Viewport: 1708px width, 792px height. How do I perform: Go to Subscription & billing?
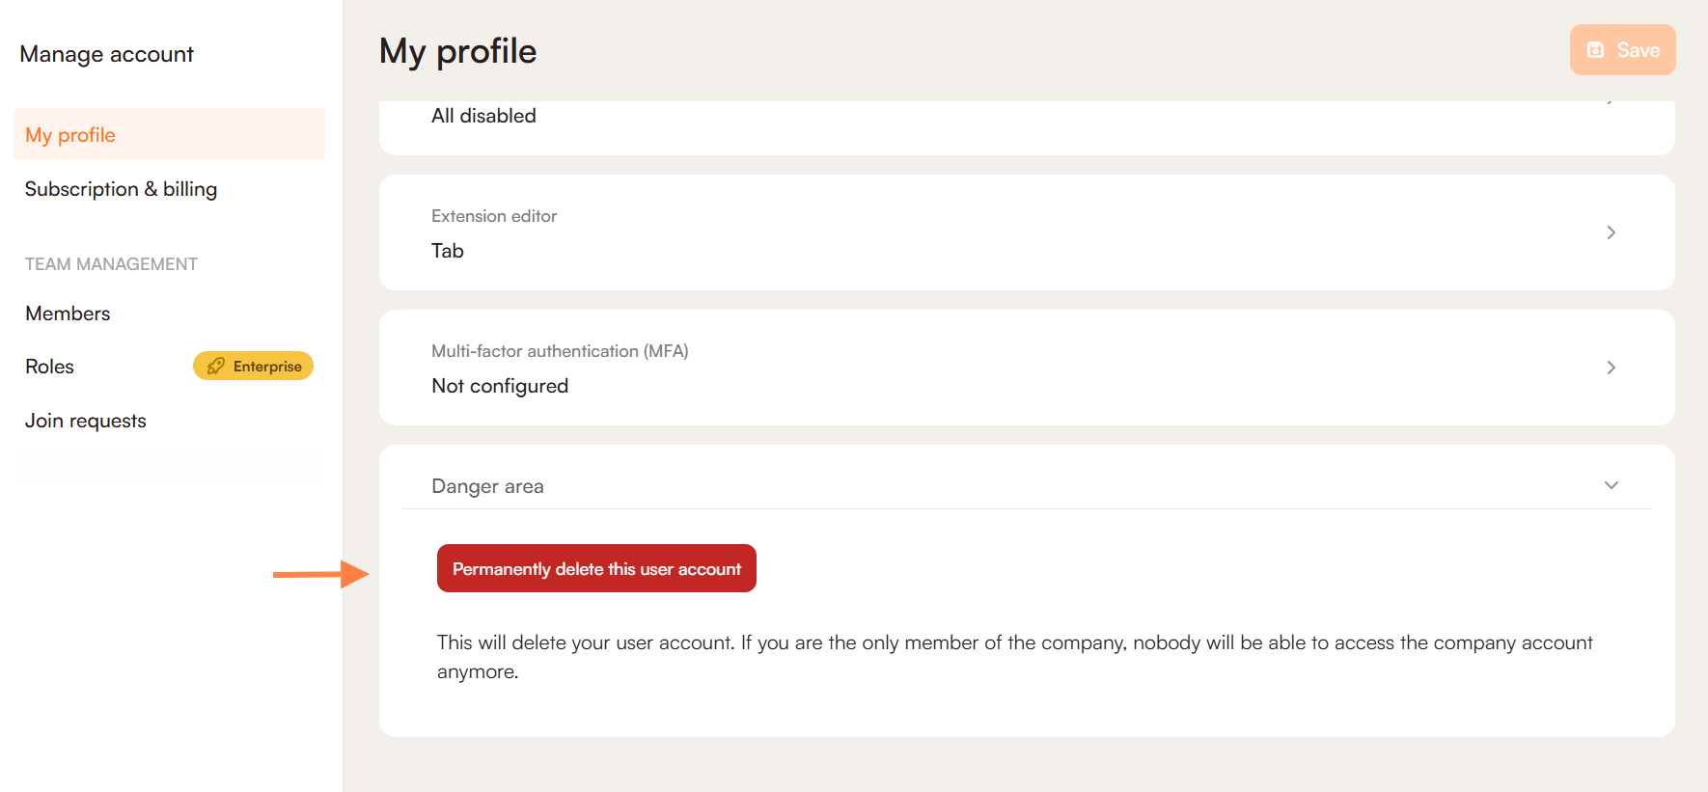pos(121,189)
